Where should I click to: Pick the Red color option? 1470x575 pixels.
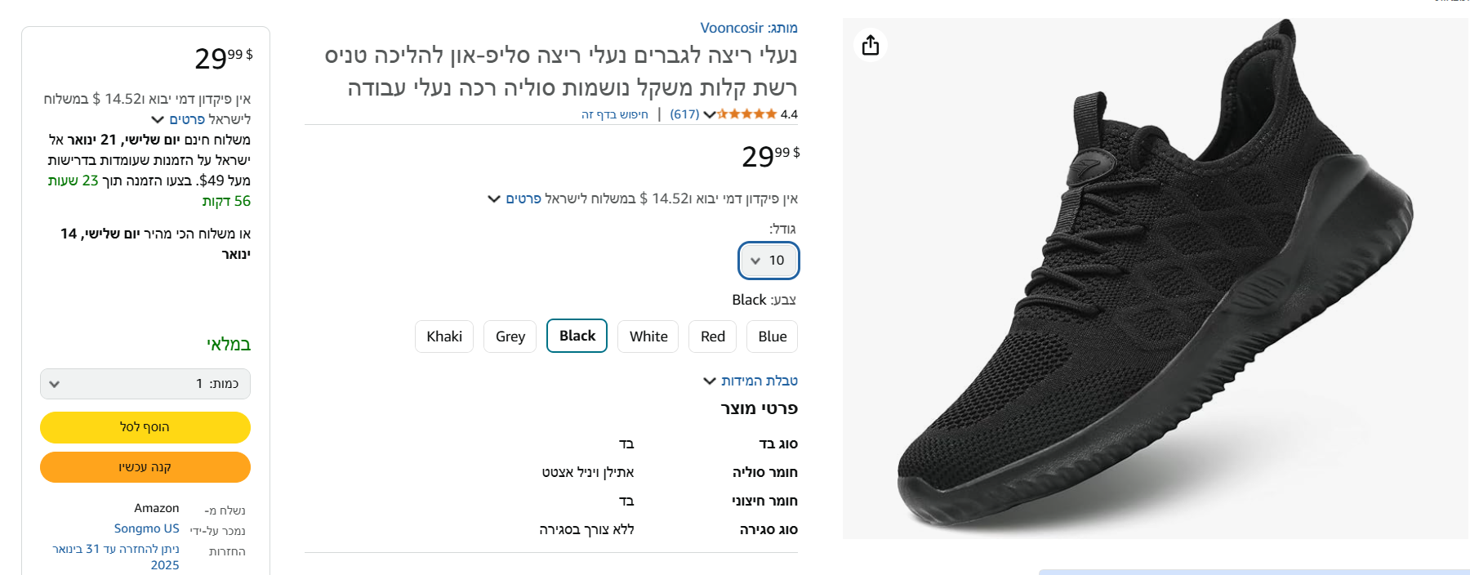click(713, 337)
